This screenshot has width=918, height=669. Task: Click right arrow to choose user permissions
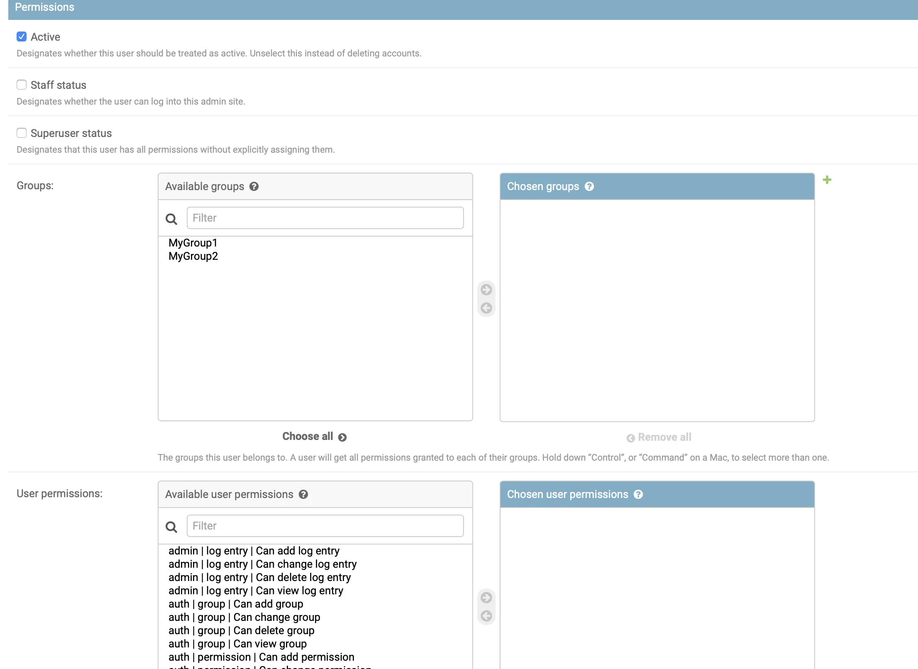[486, 597]
